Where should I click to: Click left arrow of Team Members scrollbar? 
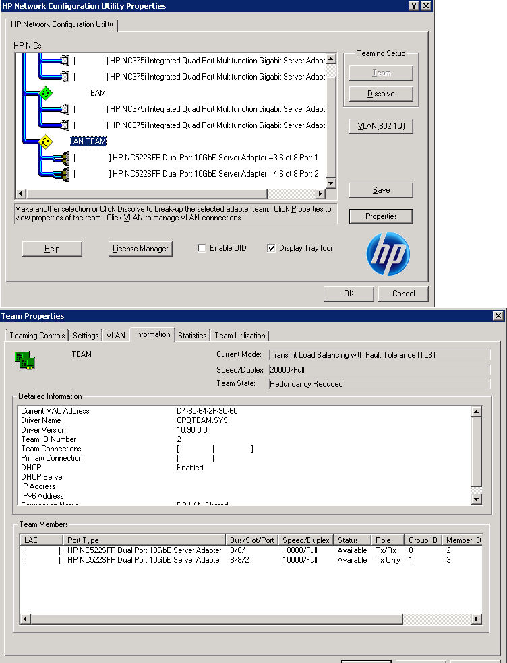coord(26,619)
